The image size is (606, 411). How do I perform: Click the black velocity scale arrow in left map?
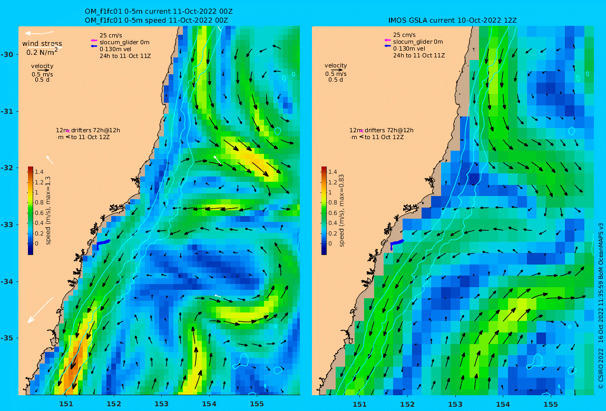[x=44, y=70]
